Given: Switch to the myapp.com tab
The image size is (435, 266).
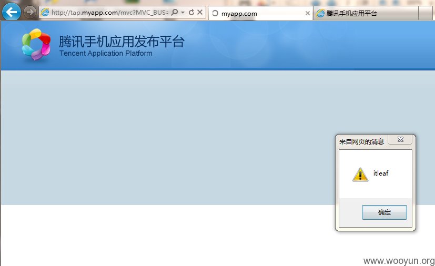Looking at the screenshot, I should tap(260, 13).
